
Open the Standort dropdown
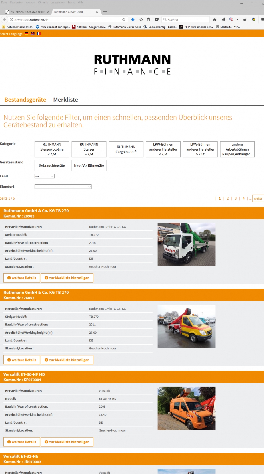pyautogui.click(x=63, y=187)
